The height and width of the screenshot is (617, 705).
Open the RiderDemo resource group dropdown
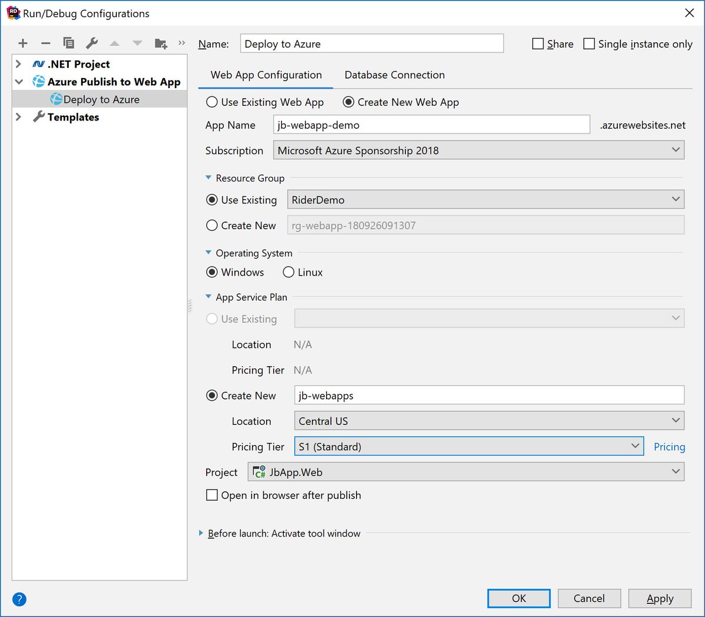486,200
